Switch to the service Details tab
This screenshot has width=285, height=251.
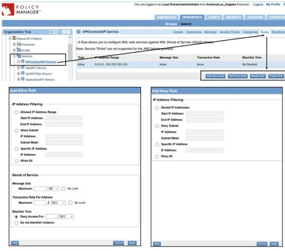pyautogui.click(x=178, y=32)
